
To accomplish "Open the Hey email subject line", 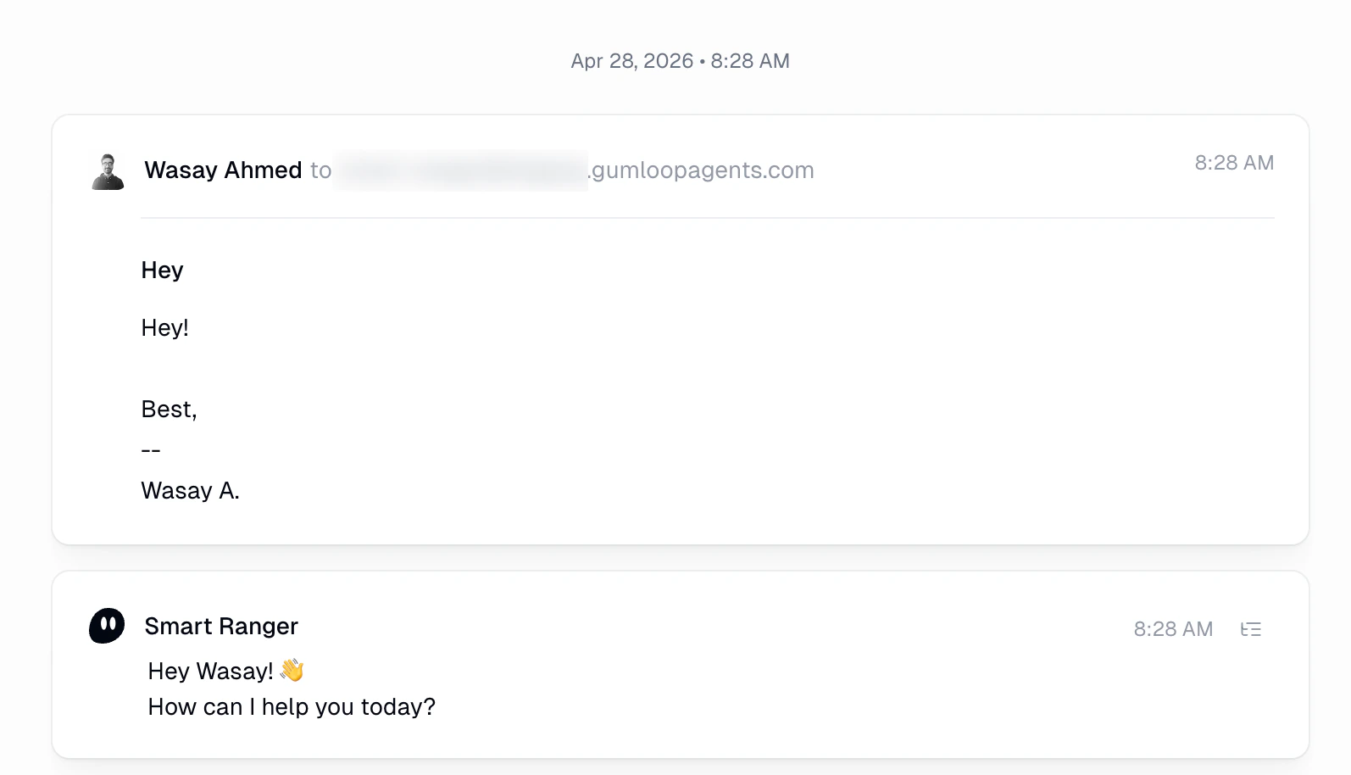I will pos(162,270).
